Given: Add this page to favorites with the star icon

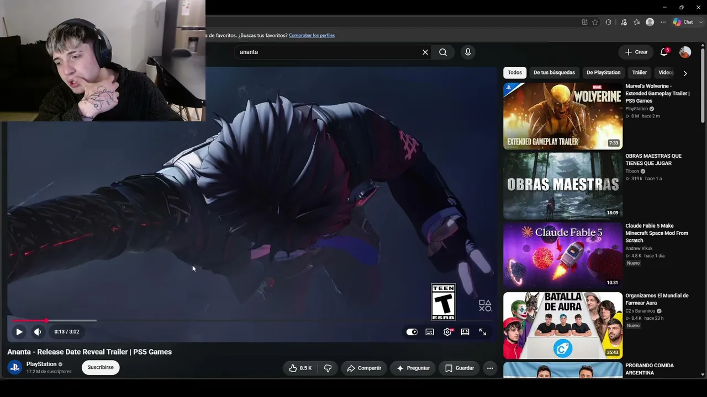Looking at the screenshot, I should point(595,22).
